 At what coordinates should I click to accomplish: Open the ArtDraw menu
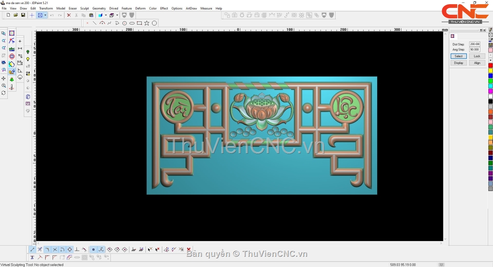click(x=191, y=8)
